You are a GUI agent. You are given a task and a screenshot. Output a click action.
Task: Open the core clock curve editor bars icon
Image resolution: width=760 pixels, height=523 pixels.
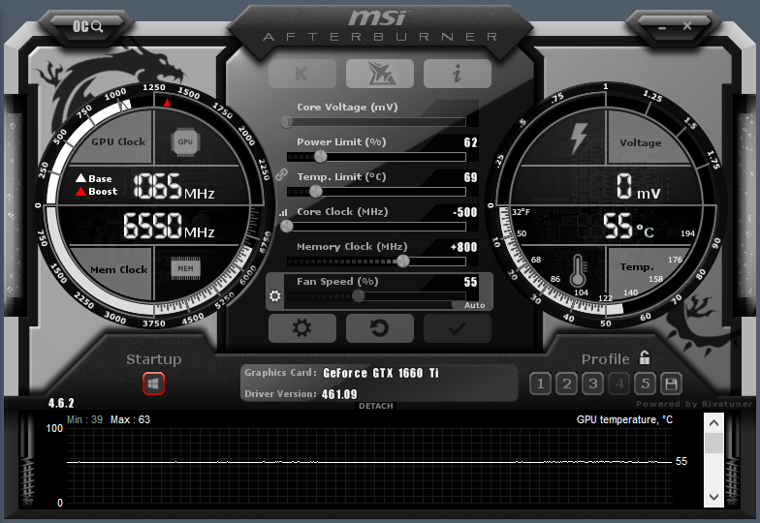coord(283,212)
